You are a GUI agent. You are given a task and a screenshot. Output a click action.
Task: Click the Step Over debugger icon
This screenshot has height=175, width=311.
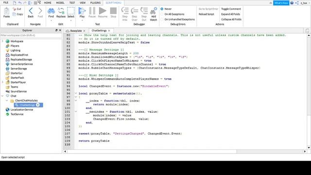tap(135, 11)
